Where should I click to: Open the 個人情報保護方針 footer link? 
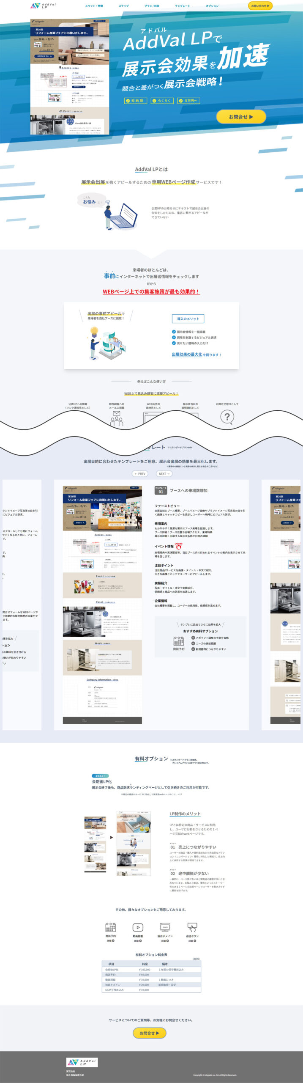[75, 1075]
